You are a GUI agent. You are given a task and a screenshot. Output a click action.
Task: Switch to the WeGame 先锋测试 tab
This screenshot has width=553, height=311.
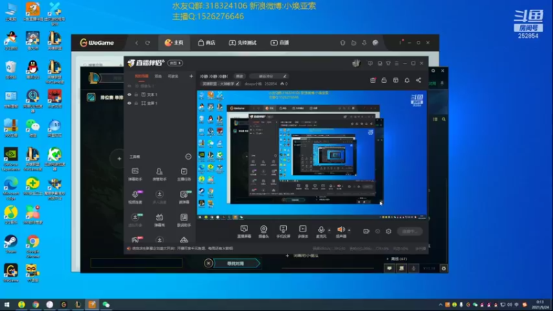[x=243, y=43]
